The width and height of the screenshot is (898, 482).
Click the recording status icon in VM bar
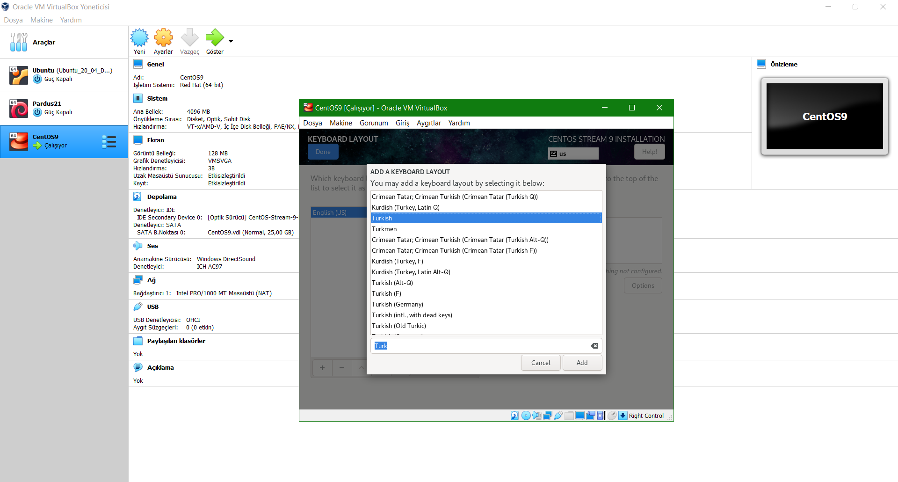(x=591, y=416)
